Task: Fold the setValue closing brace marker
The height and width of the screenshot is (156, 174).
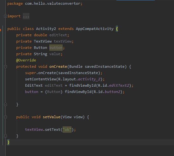Action: coord(5,136)
